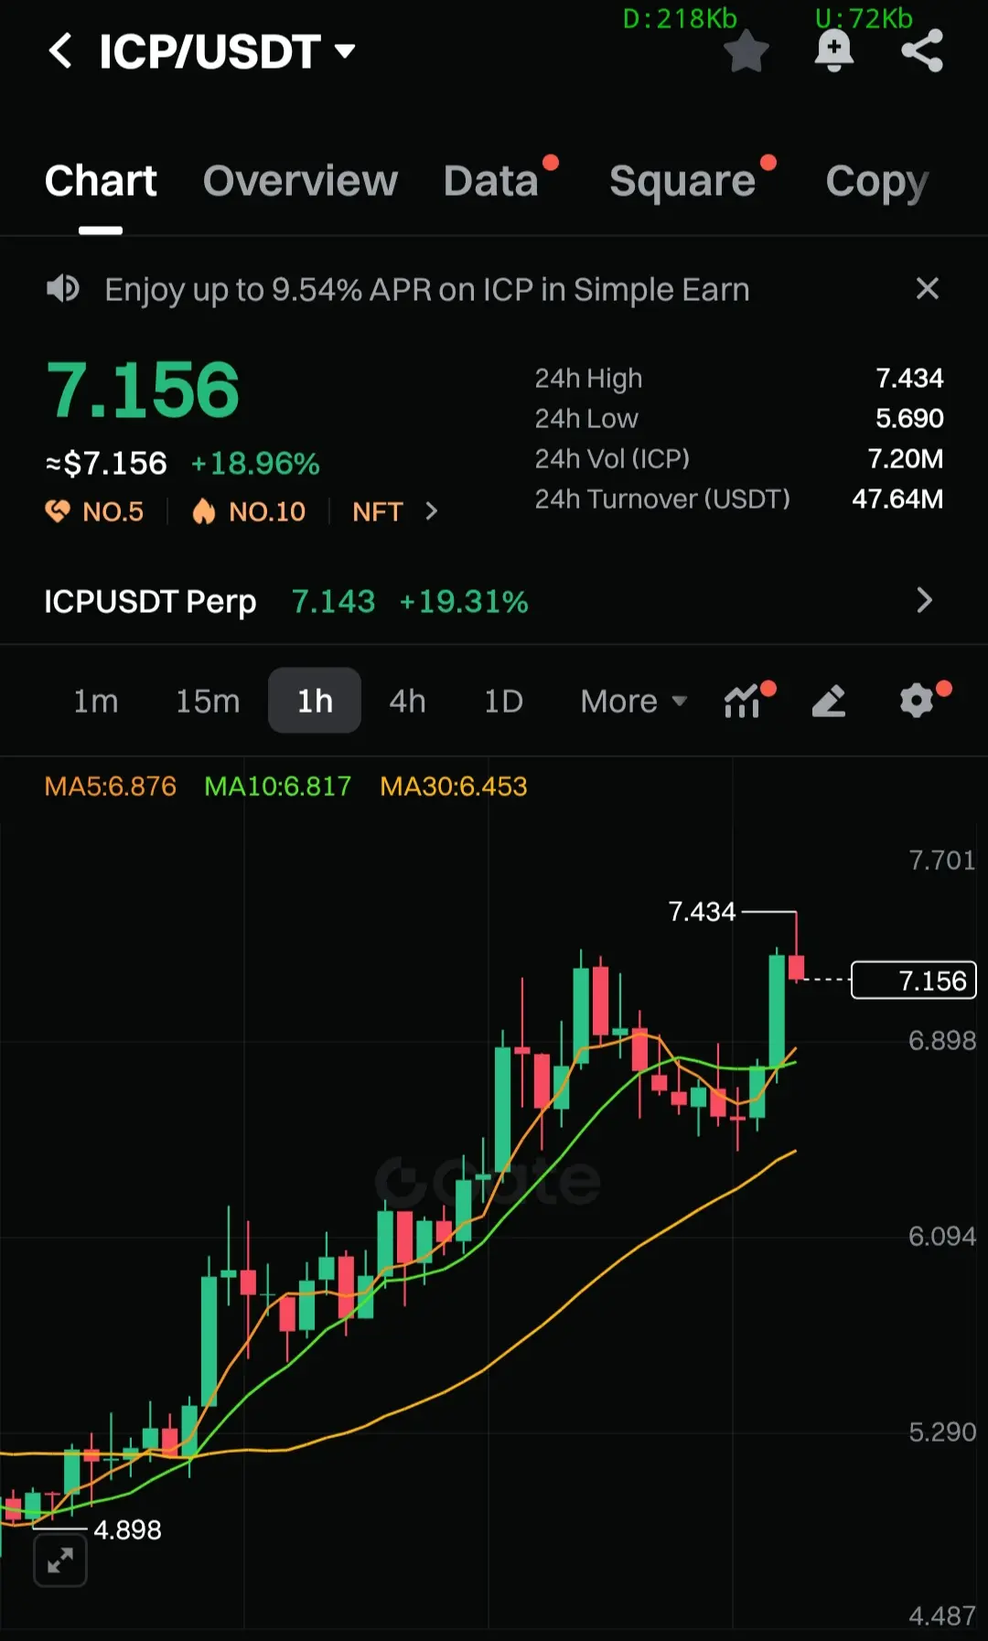Tap the MA10:6.817 indicator label
The width and height of the screenshot is (988, 1641).
pyautogui.click(x=278, y=787)
